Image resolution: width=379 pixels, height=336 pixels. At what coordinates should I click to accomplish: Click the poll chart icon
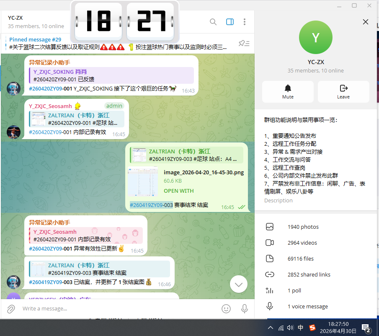pos(270,291)
